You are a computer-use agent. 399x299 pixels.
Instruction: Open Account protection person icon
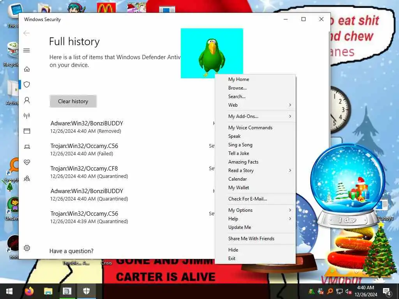pyautogui.click(x=27, y=100)
